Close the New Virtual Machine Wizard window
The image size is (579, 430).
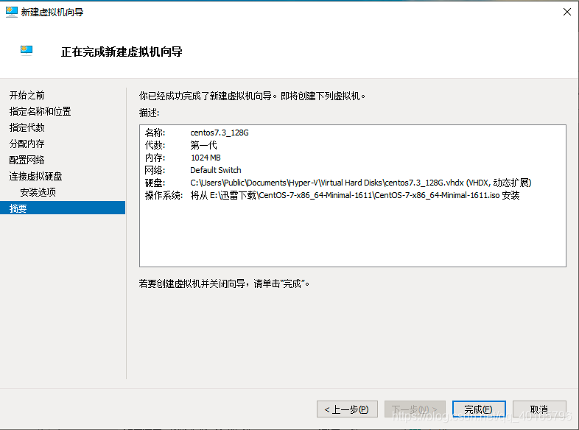point(567,12)
